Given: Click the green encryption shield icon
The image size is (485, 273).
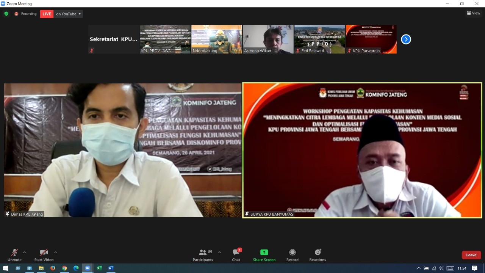Looking at the screenshot, I should (x=6, y=14).
